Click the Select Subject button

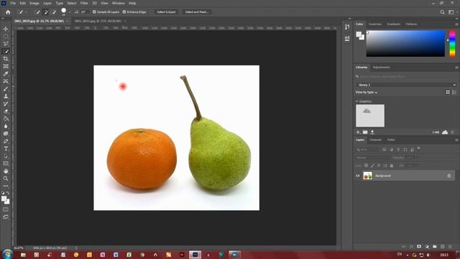[166, 12]
